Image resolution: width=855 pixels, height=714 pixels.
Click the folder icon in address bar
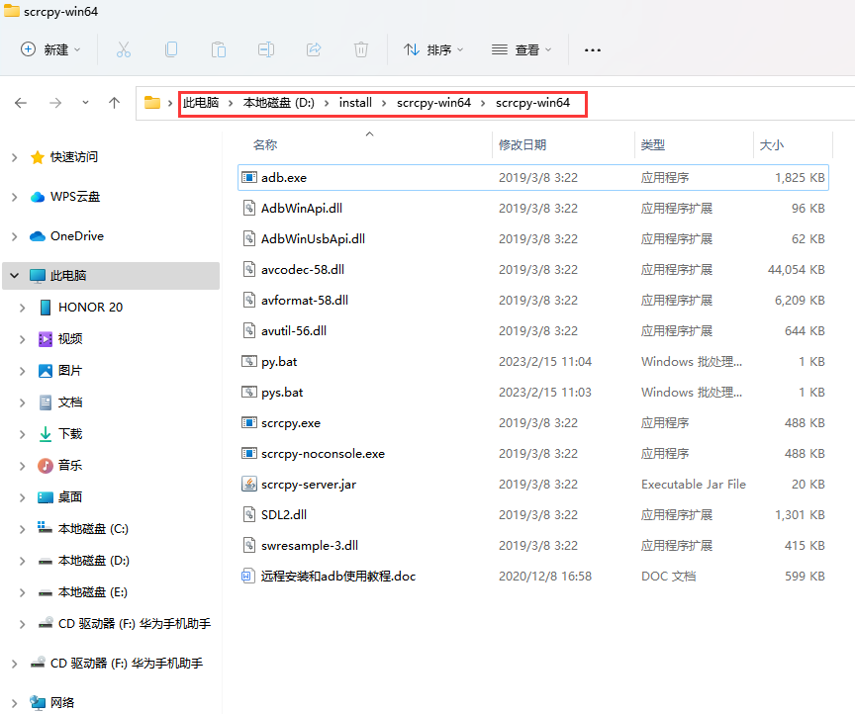coord(152,103)
